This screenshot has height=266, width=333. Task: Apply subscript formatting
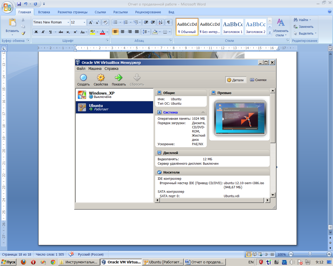click(68, 32)
